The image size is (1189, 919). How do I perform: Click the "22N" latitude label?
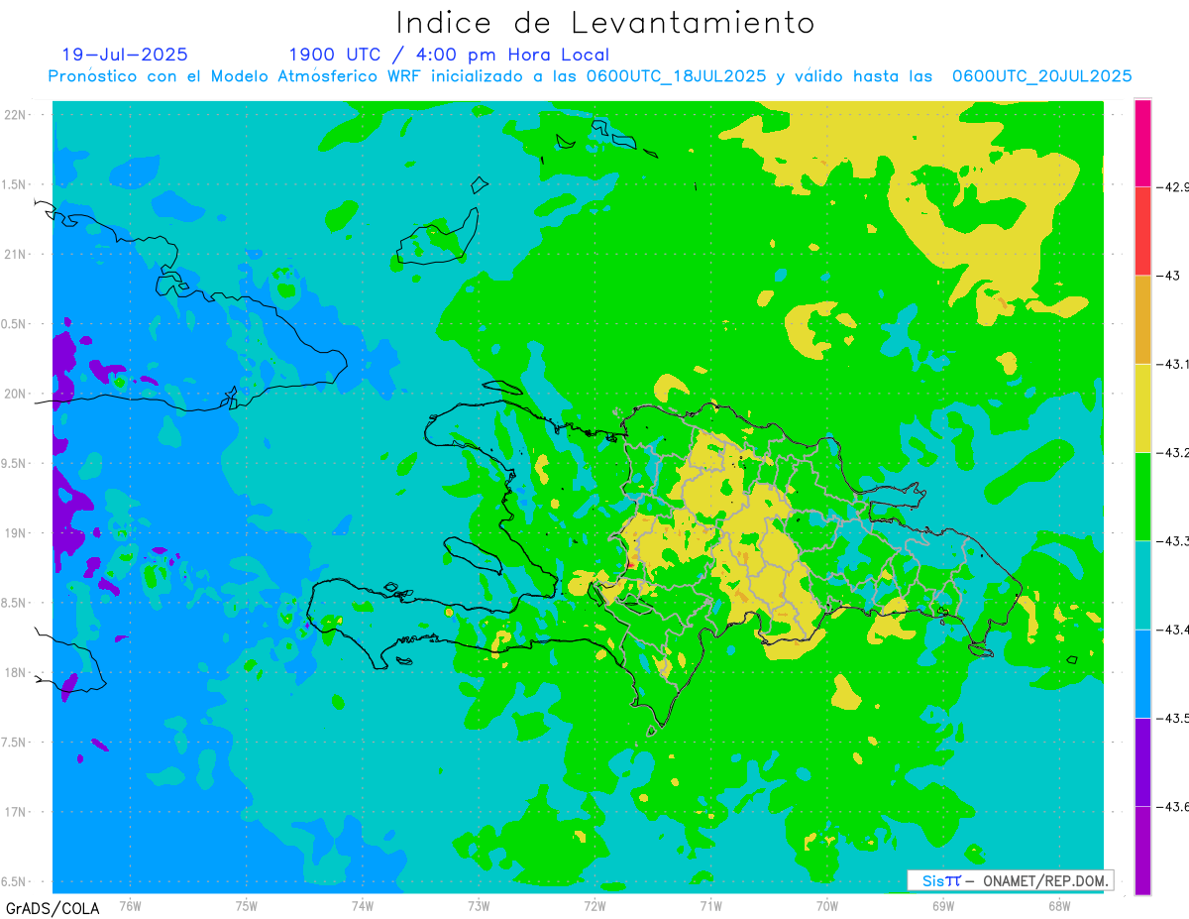[15, 115]
